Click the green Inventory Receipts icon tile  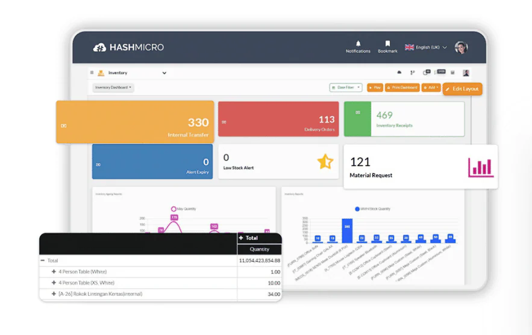pyautogui.click(x=358, y=119)
